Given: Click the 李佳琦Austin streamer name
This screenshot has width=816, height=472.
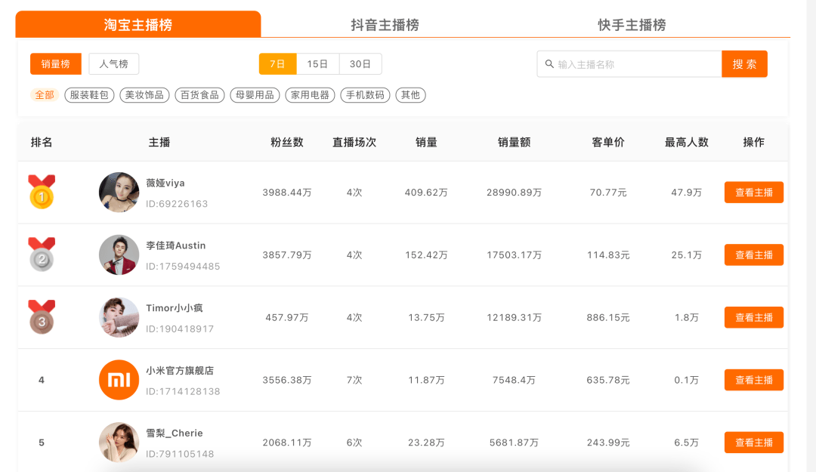Looking at the screenshot, I should (176, 245).
